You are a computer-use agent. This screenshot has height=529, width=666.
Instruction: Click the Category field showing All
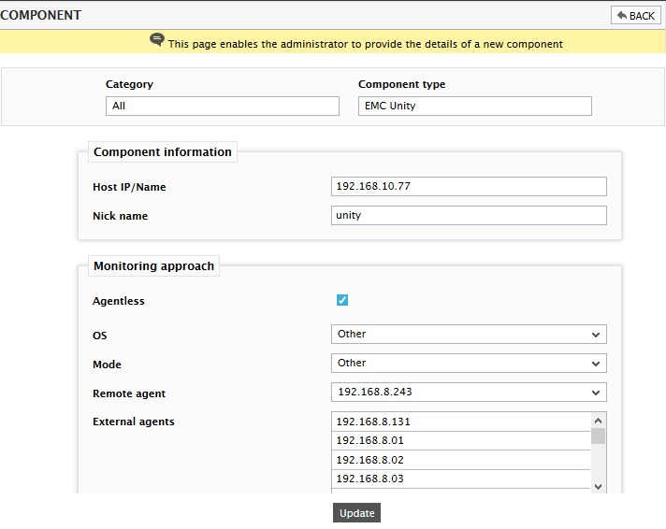222,107
